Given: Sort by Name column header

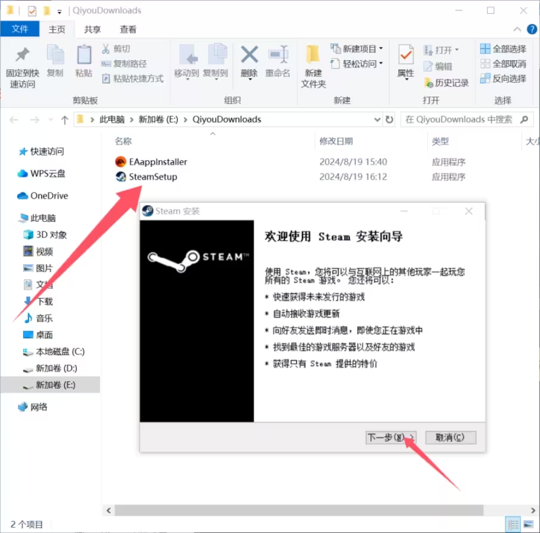Looking at the screenshot, I should click(123, 141).
